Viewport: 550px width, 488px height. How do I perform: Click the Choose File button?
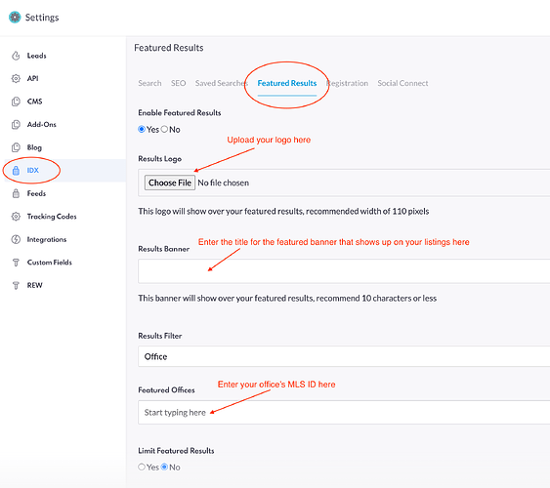[170, 183]
